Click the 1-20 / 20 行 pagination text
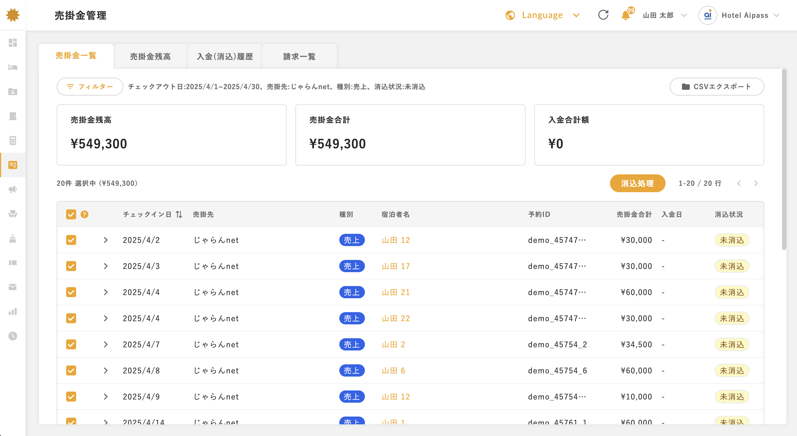Screen dimensions: 797x436 point(700,183)
